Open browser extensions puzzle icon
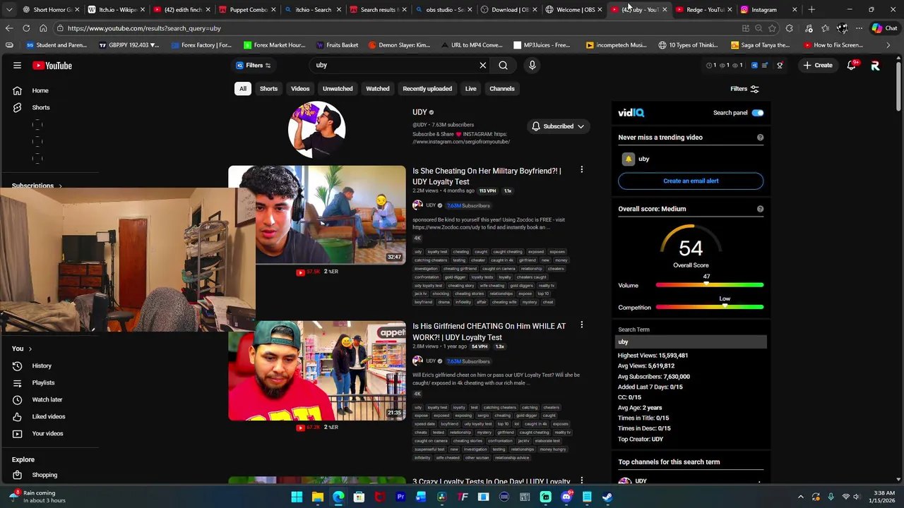Screen dimensions: 904x508 click(790, 28)
